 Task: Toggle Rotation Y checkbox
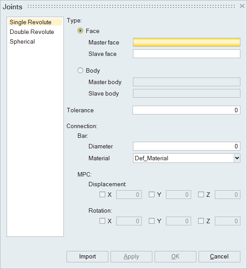151,221
